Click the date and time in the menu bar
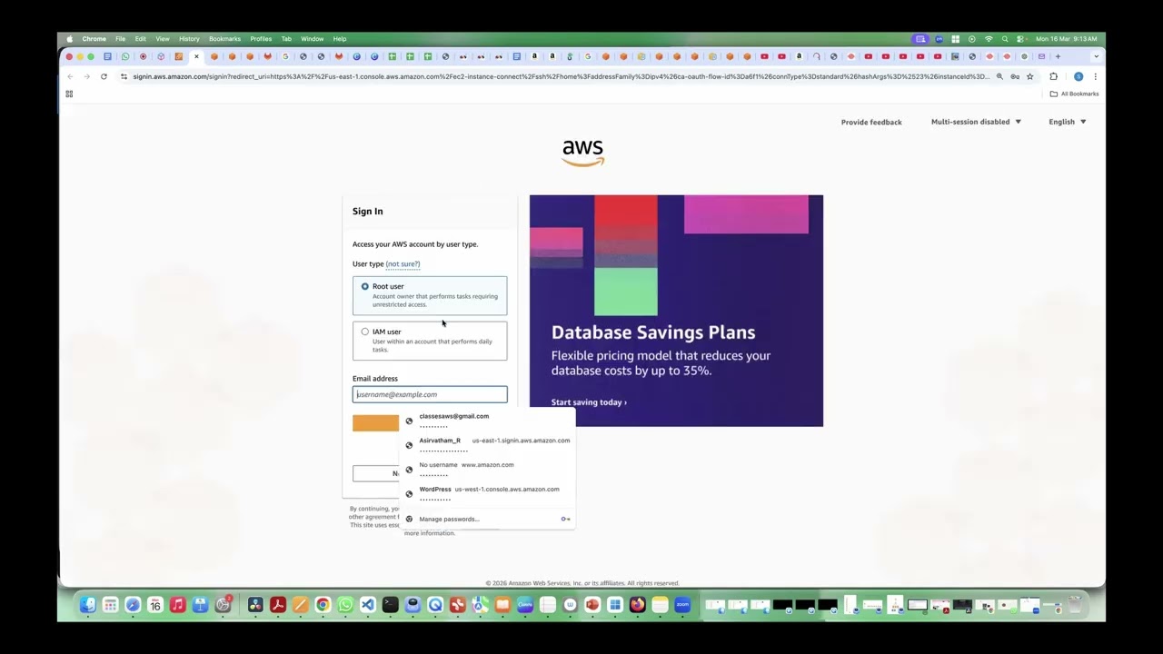This screenshot has height=654, width=1163. (1066, 39)
